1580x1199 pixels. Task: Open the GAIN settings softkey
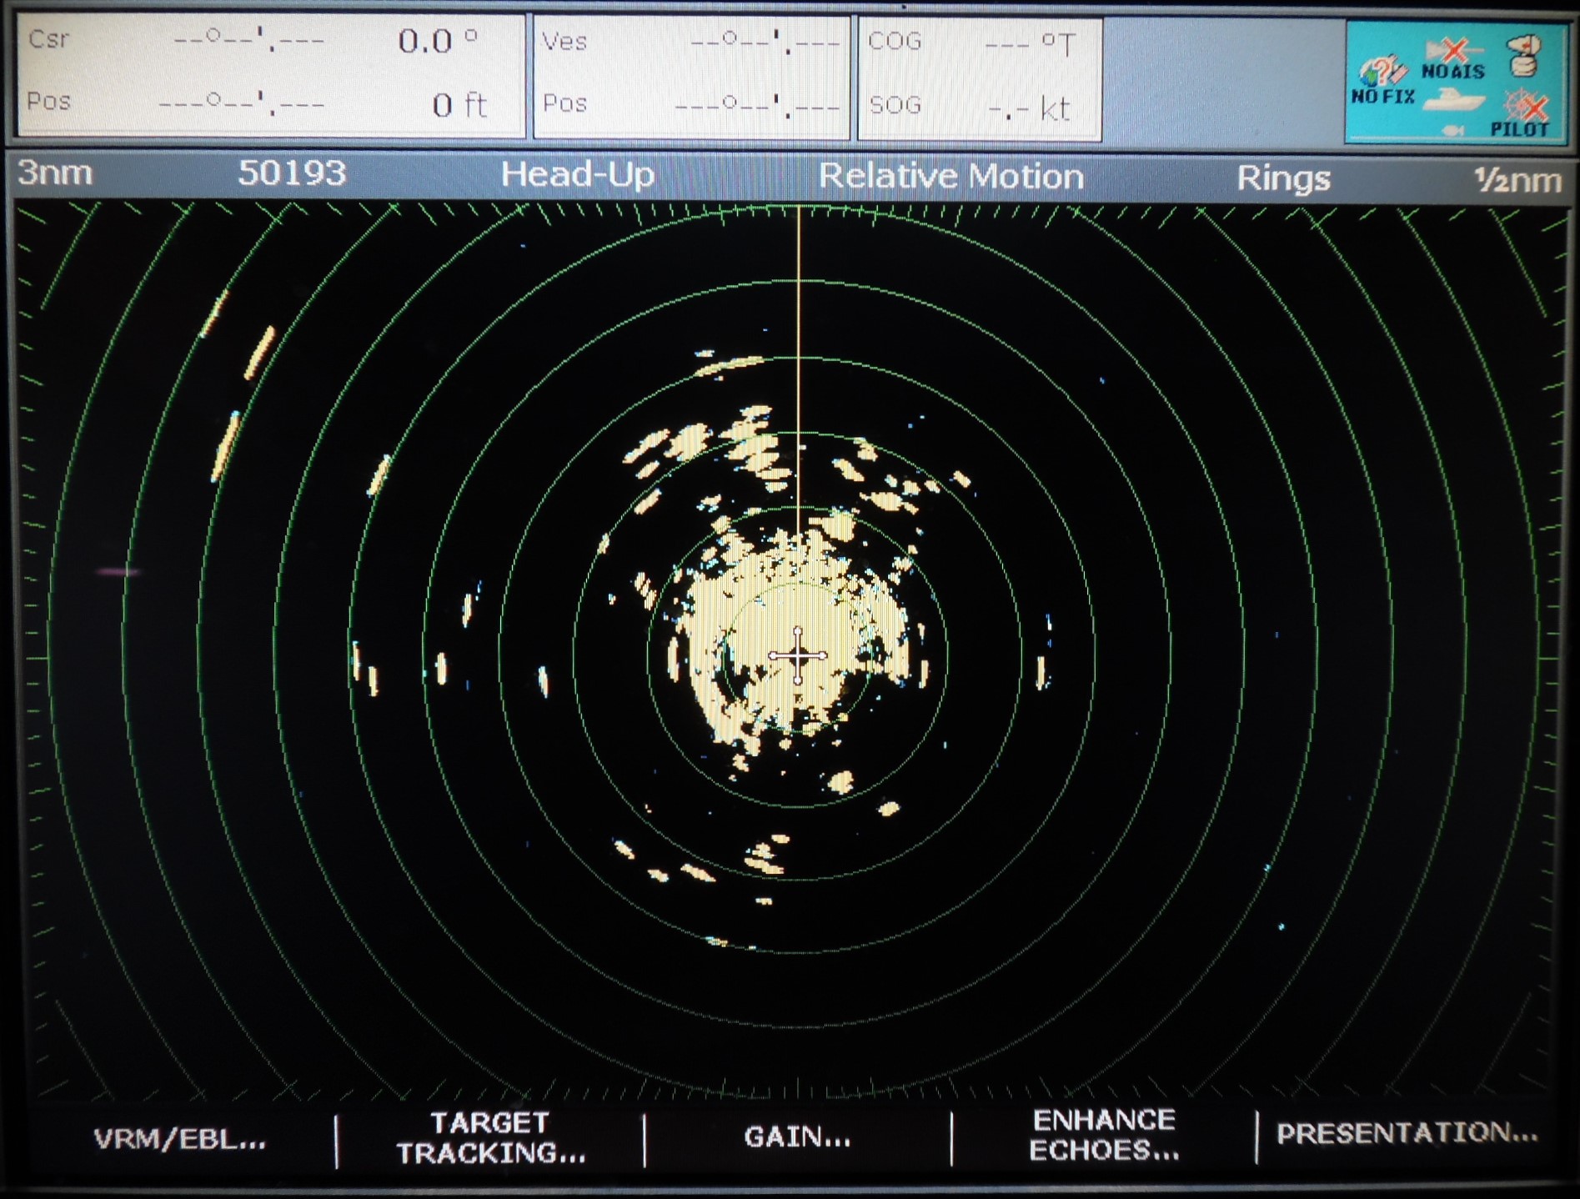pos(797,1137)
